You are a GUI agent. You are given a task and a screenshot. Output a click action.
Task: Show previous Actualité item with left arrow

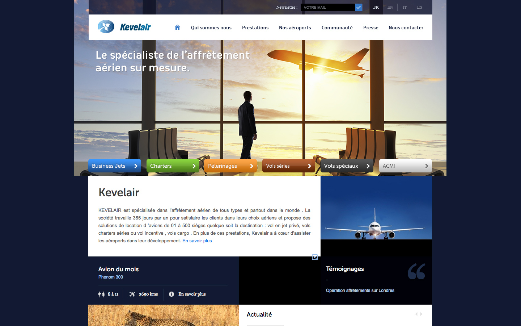[416, 314]
